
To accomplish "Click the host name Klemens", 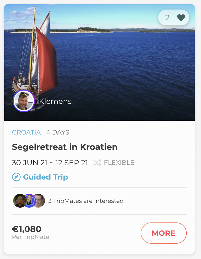I will coord(55,101).
